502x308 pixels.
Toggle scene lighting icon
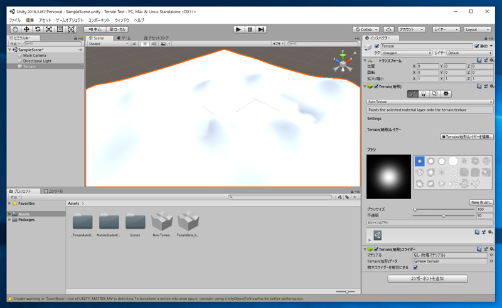[145, 44]
